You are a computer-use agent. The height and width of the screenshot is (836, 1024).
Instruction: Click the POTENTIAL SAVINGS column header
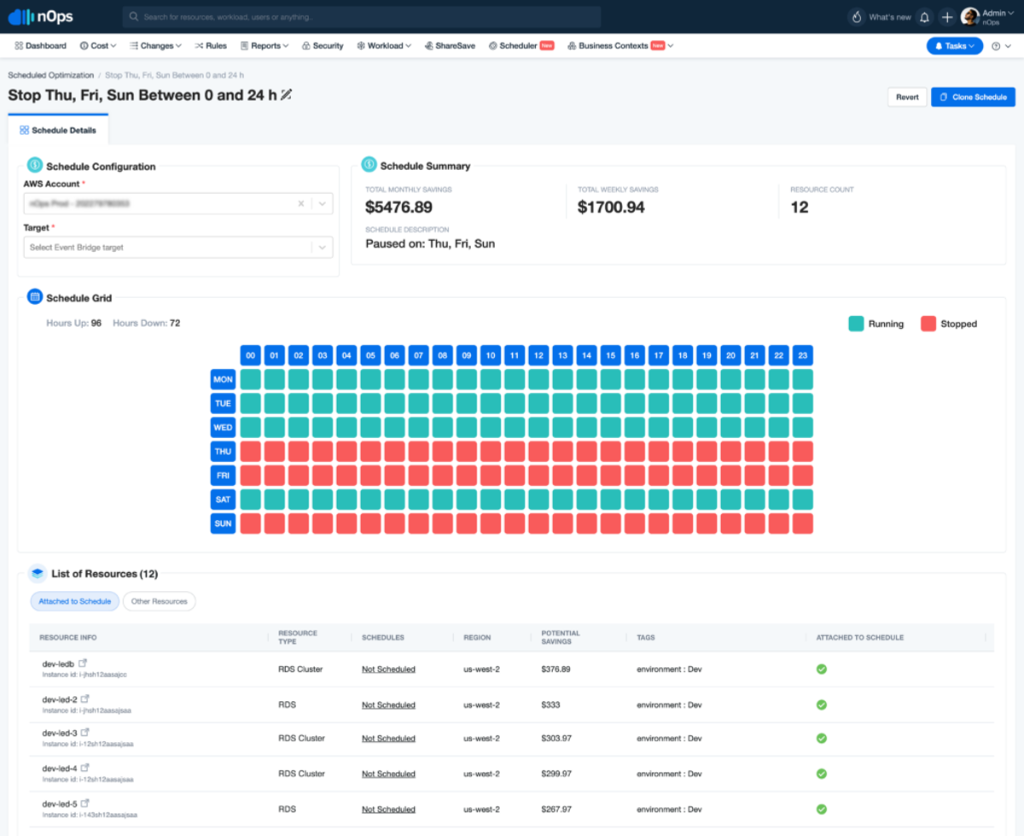click(x=561, y=637)
